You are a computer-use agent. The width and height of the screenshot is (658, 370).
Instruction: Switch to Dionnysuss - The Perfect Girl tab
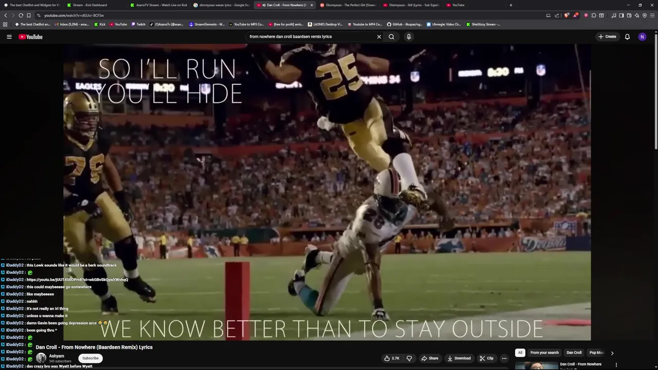[348, 5]
